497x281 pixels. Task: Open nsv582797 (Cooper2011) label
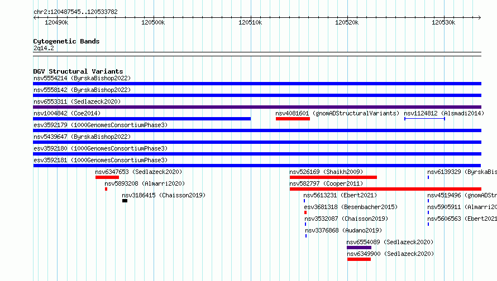tap(326, 183)
